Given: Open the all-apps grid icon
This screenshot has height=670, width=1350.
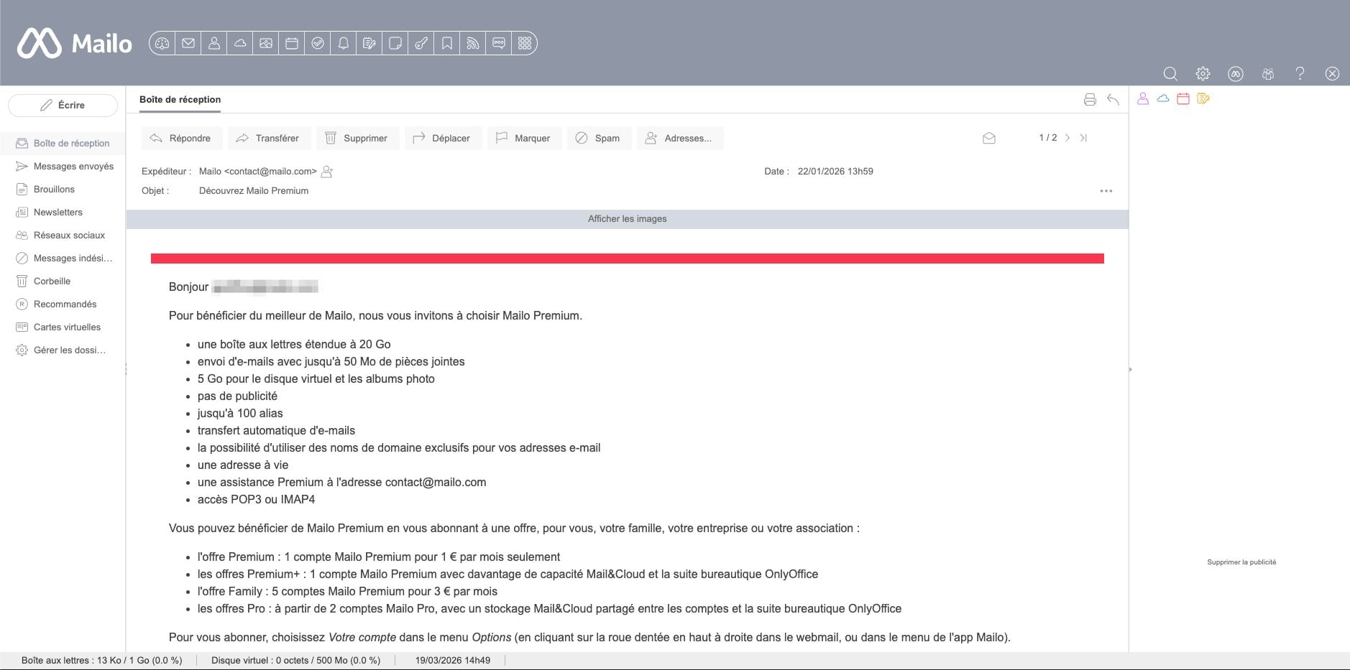Looking at the screenshot, I should tap(525, 43).
